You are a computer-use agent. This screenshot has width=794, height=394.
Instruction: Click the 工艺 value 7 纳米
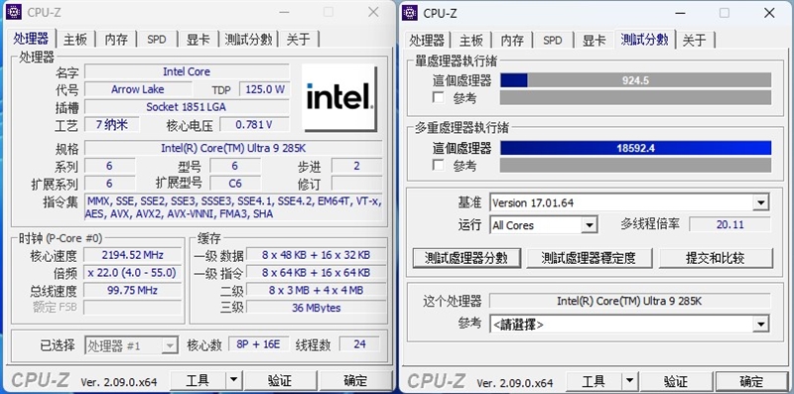click(111, 125)
